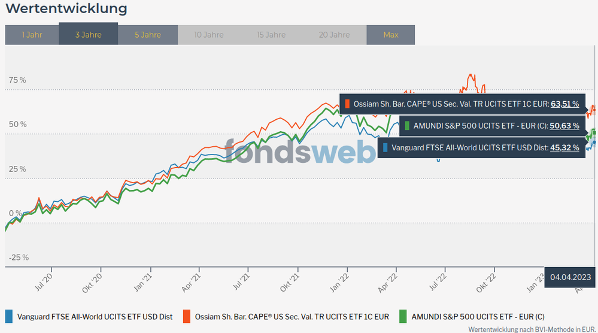
Task: Click the Jan '21 axis date label
Action: [x=143, y=283]
